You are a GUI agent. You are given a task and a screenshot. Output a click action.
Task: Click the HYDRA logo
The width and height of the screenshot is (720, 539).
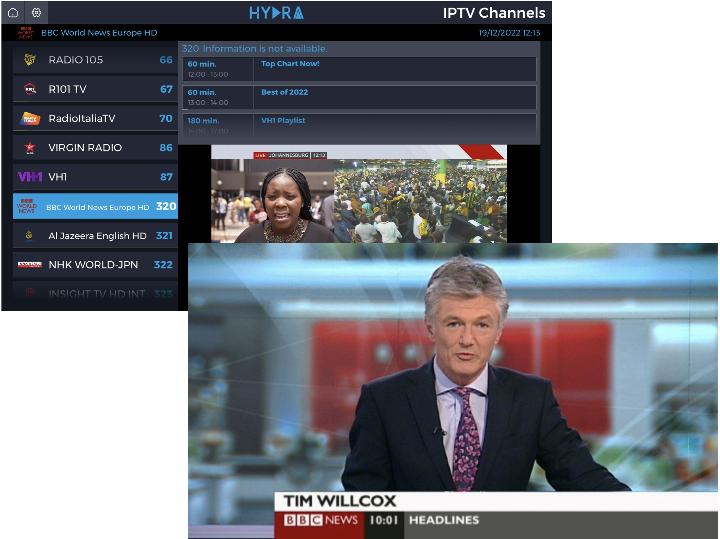point(276,13)
